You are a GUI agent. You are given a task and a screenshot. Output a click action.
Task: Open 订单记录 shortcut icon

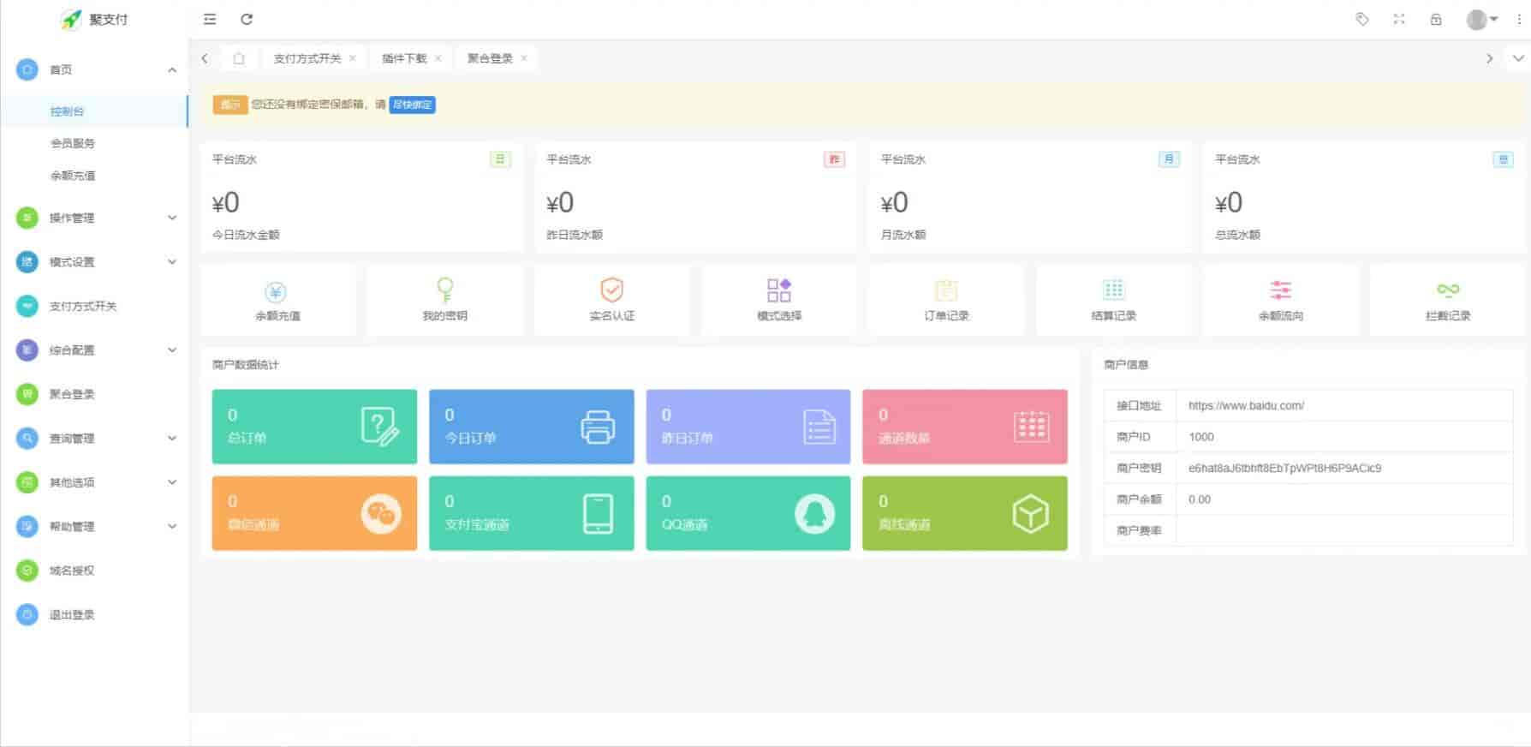click(945, 290)
